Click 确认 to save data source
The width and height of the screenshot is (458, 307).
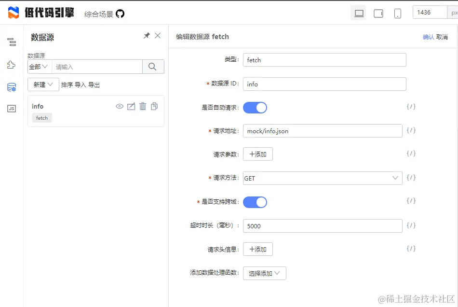click(428, 37)
